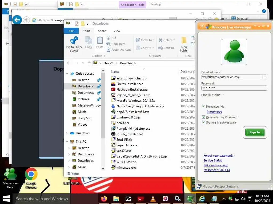
Task: Open recent locations dropdown chevron
Action: pos(83,63)
